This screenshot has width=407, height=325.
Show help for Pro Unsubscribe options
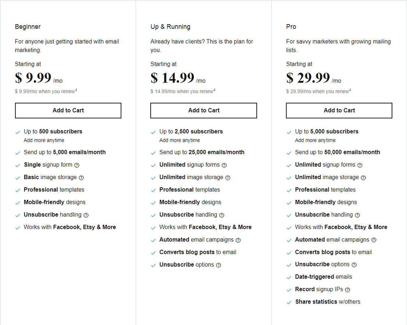354,265
